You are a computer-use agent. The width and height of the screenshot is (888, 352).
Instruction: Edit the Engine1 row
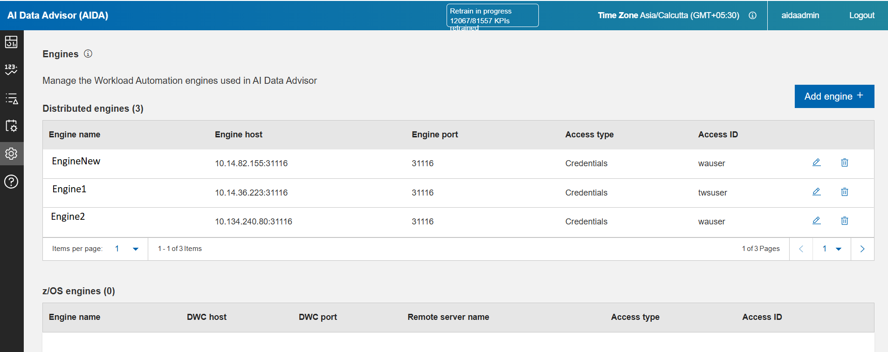click(817, 192)
